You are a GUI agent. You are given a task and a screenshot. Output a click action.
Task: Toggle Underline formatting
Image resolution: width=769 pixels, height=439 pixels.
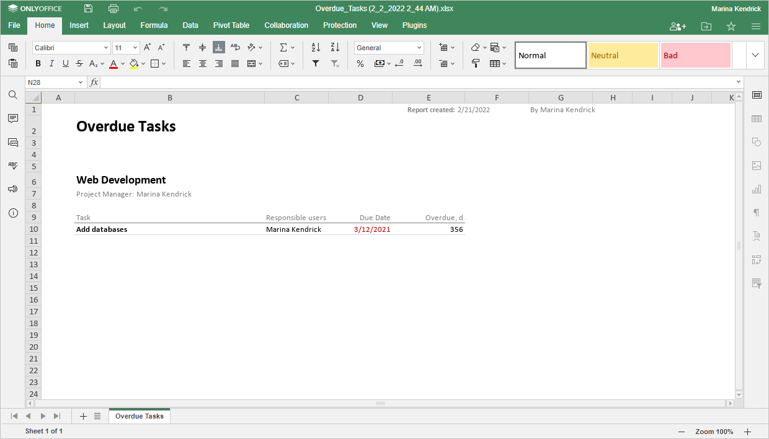(x=65, y=63)
